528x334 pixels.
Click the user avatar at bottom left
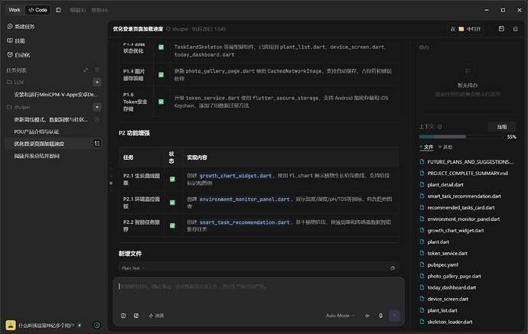tap(11, 326)
